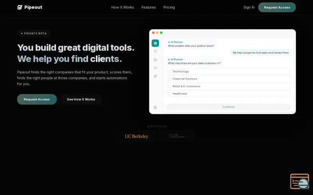Open the Pricing nav item
The image size is (313, 195).
(169, 7)
